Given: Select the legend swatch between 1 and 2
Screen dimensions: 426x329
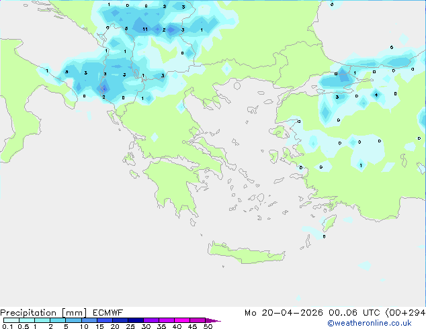Looking at the screenshot, I should click(x=42, y=320).
